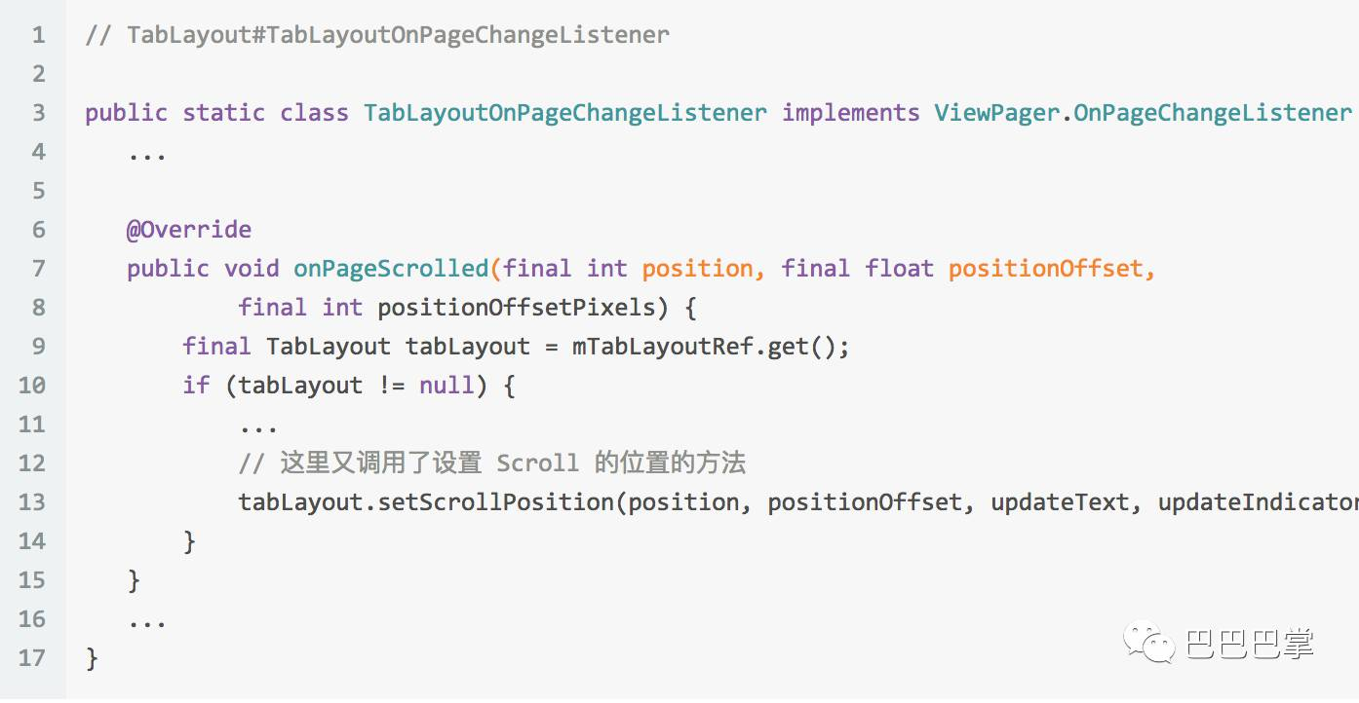The height and width of the screenshot is (703, 1359).
Task: Click the setScrollPosition method call
Action: (495, 502)
